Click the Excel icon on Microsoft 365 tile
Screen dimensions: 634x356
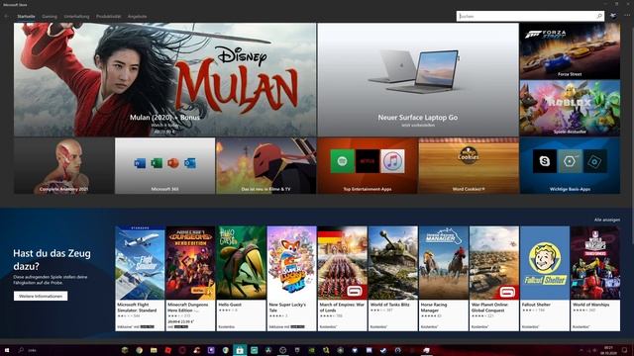coord(157,163)
